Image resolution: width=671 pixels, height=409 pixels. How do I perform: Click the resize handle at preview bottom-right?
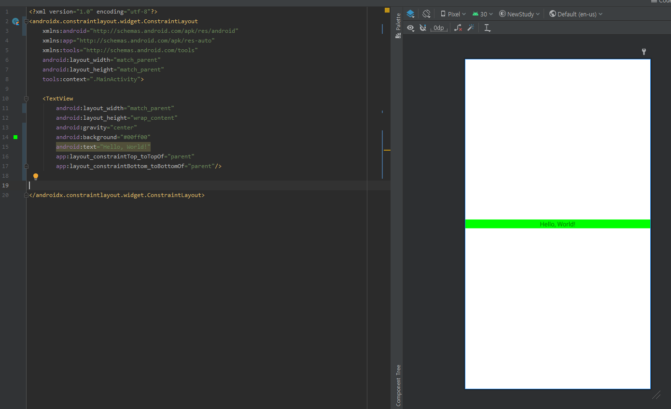(x=656, y=395)
